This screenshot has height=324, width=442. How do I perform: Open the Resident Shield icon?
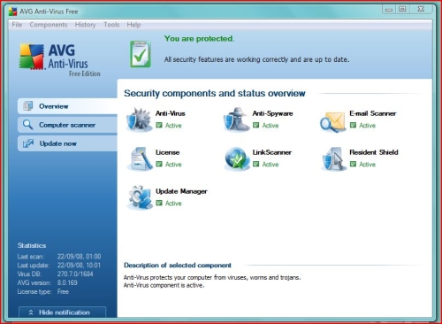333,158
